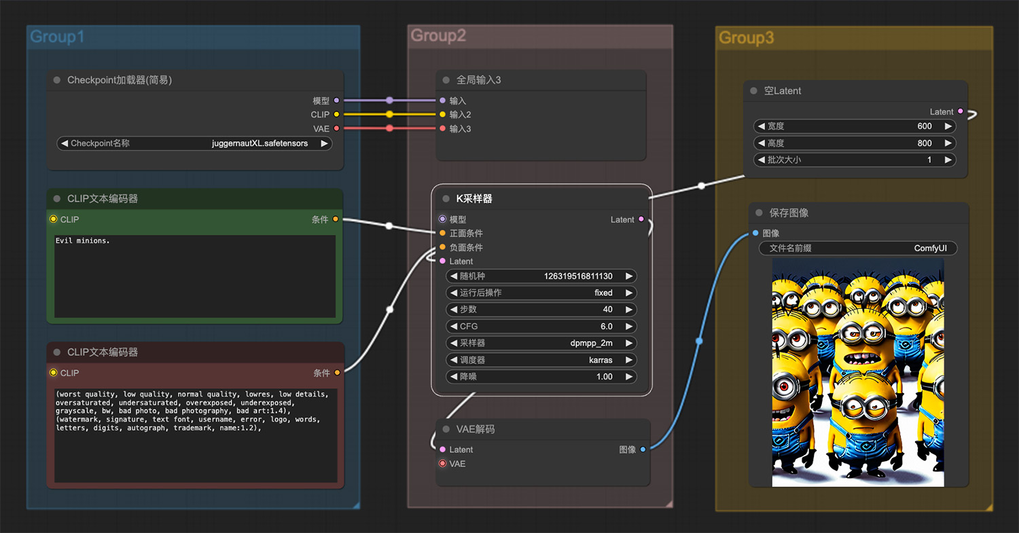This screenshot has width=1019, height=533.
Task: Switch 采样器 to next option with right arrow
Action: coord(629,343)
